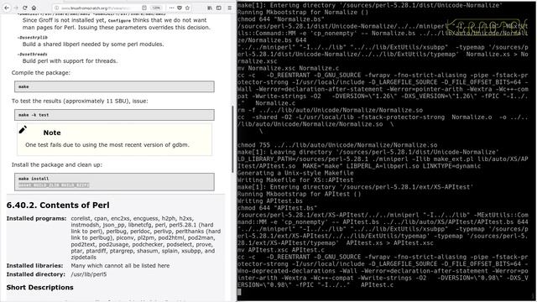Screen dimensions: 537x302
Task: Toggle reader view icon in address bar
Action: tap(144, 8)
